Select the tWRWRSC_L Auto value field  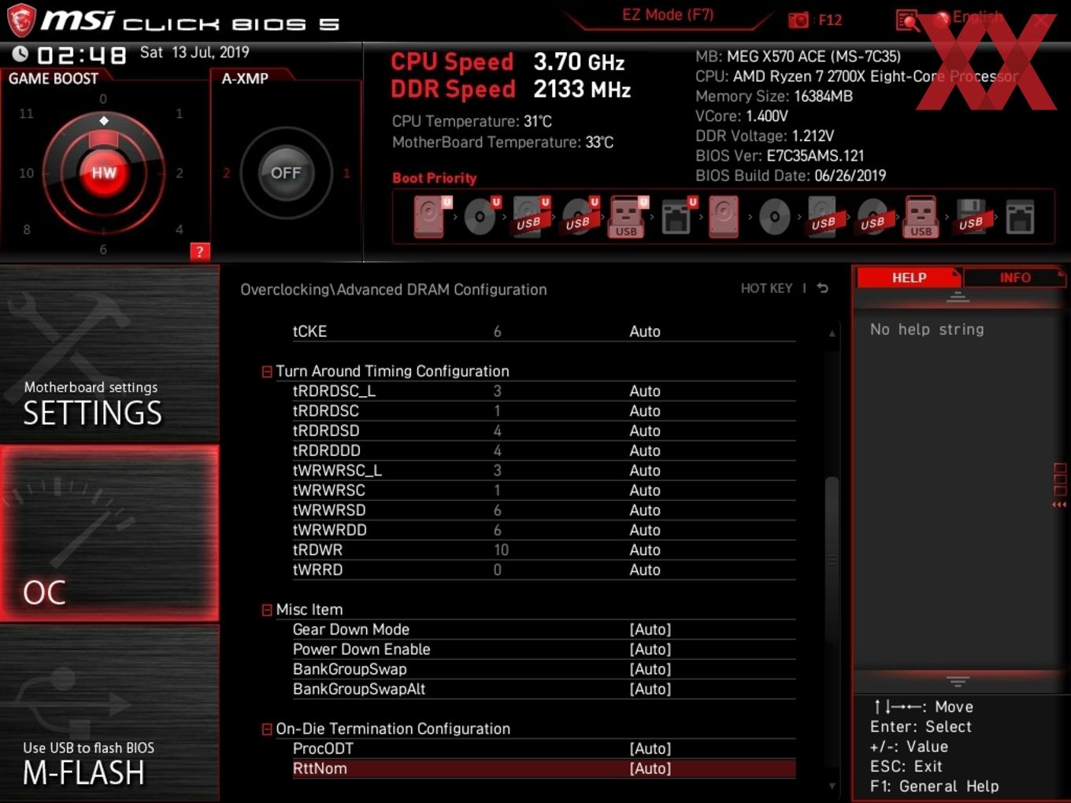(x=645, y=471)
